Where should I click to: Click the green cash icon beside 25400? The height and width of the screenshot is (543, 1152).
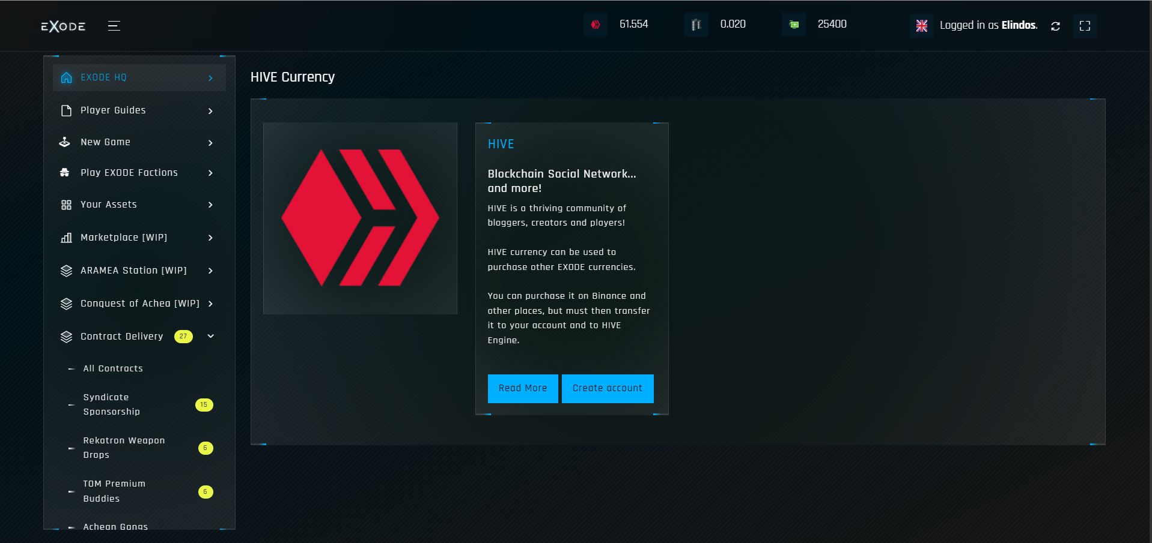794,25
